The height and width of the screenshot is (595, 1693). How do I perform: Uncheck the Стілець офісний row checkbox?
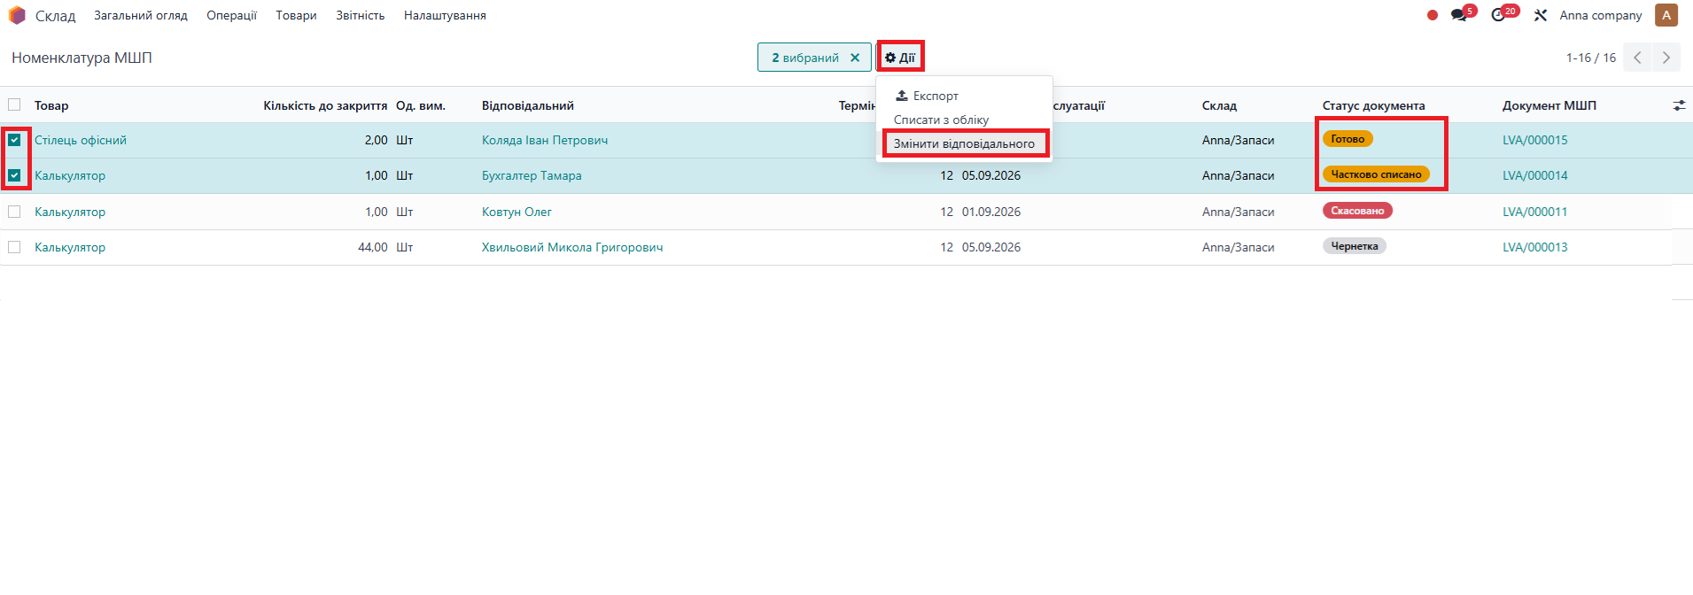coord(14,140)
